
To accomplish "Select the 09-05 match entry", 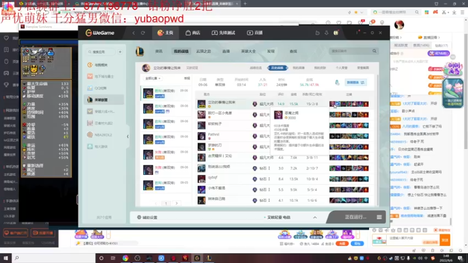I will coord(166,185).
